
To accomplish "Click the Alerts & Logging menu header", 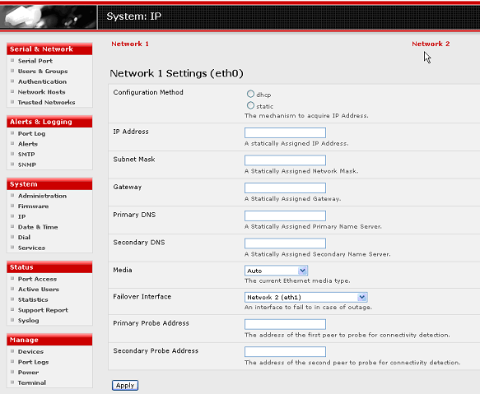I will (x=49, y=122).
